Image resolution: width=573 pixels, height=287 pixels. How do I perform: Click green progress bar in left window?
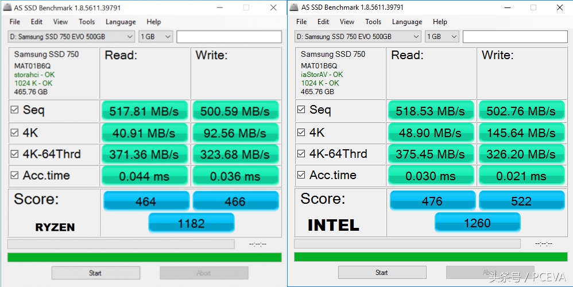click(144, 257)
